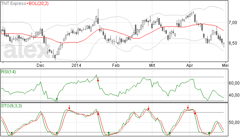The image size is (245, 137).
Task: Click the green buy arrow in RSI panel
Action: point(57,100)
